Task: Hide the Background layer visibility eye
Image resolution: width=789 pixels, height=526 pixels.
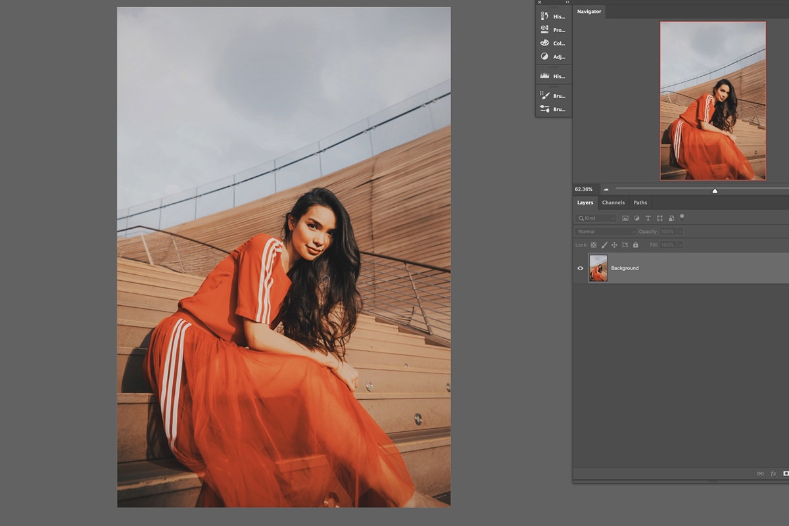Action: pos(580,268)
